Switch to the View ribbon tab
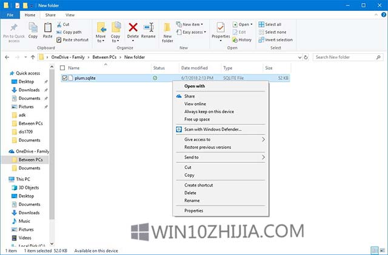The width and height of the screenshot is (388, 255). click(x=70, y=13)
